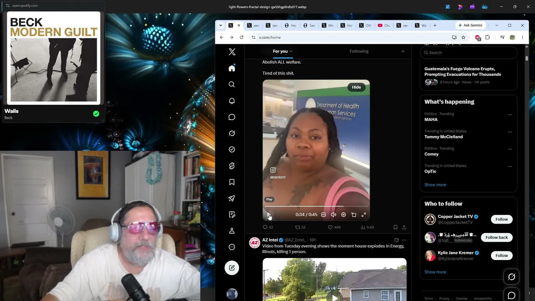Screen dimensions: 535x301
Task: Like the video post with 466 likes
Action: click(x=334, y=227)
